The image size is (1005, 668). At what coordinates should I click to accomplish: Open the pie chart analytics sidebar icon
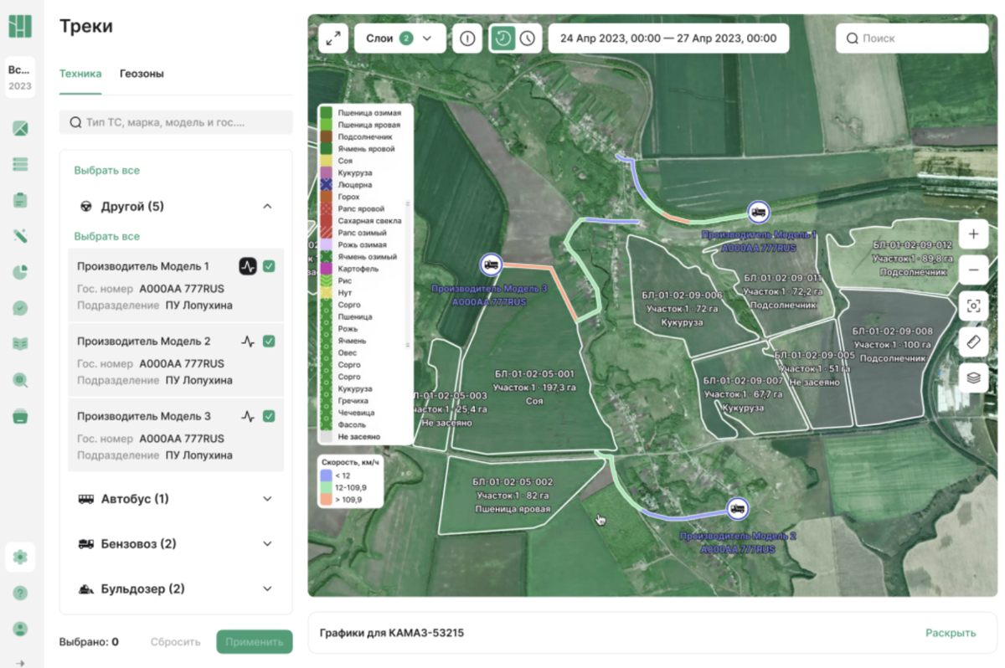coord(20,272)
